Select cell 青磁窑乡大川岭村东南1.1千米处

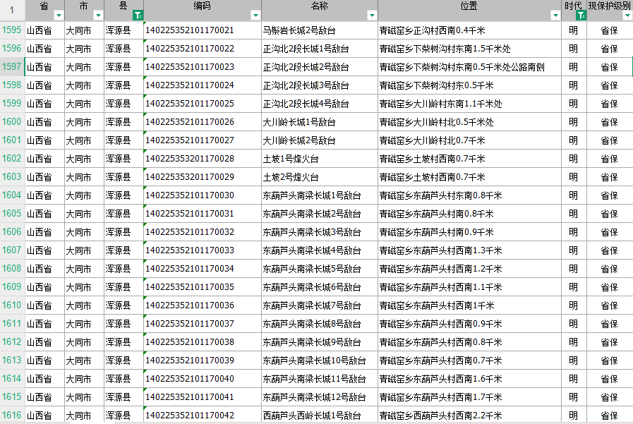point(469,104)
